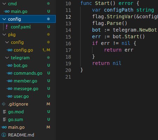Click the info icon beside README.md

tap(4, 135)
